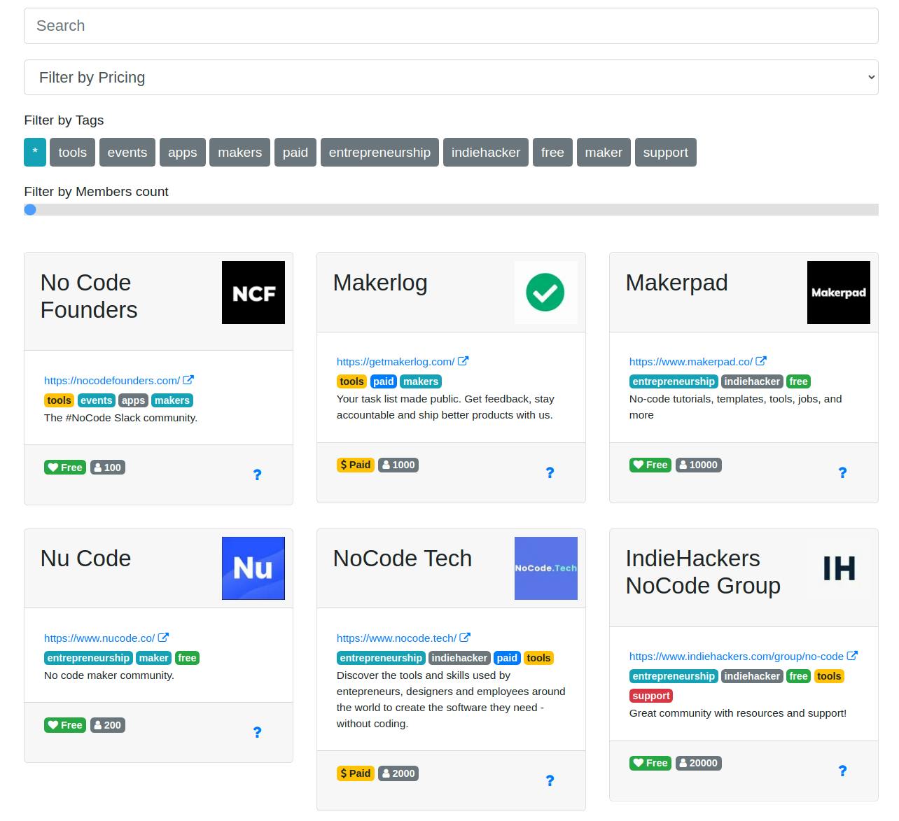The height and width of the screenshot is (821, 899).
Task: Click the 1000 members badge
Action: pyautogui.click(x=398, y=465)
